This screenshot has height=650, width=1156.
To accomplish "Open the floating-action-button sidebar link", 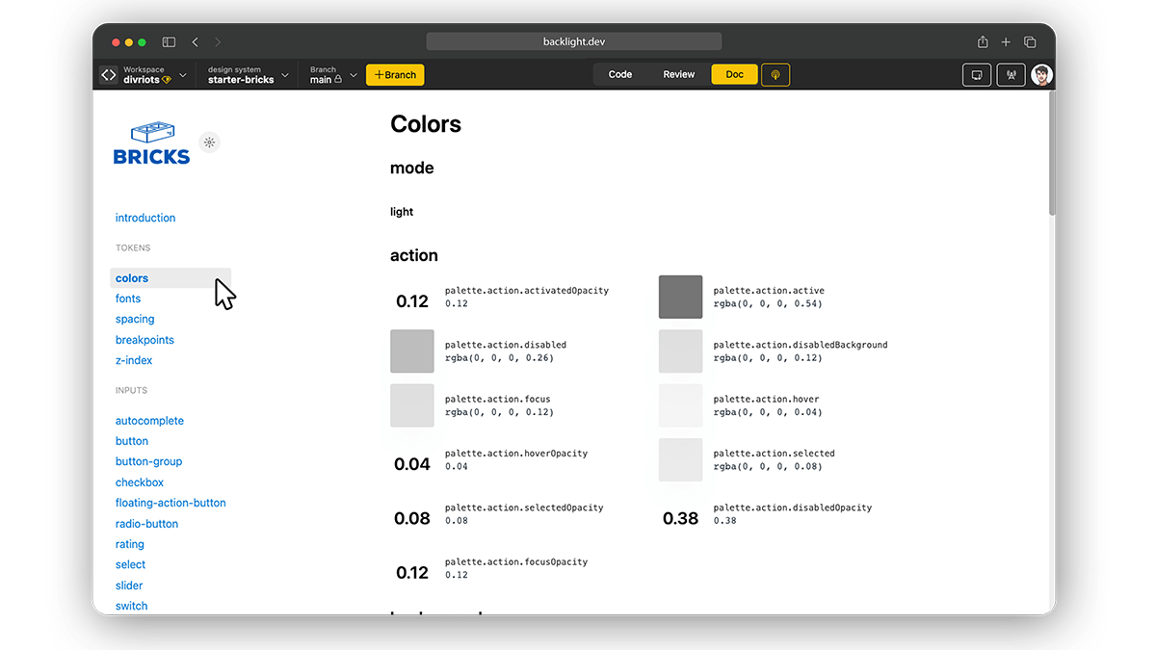I will 171,503.
